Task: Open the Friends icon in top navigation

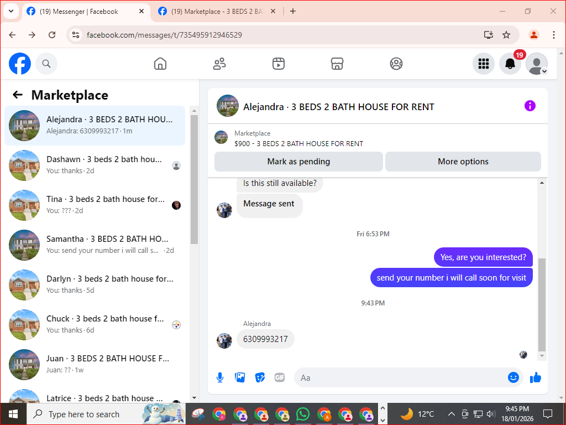Action: (219, 64)
